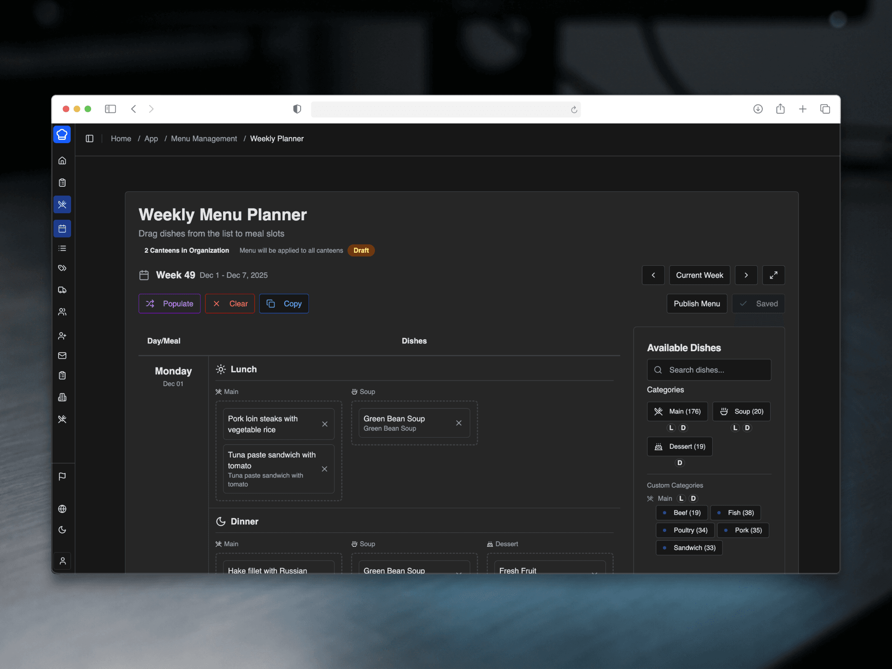The image size is (892, 669).
Task: Open the truck delivery sidebar icon
Action: [x=62, y=290]
